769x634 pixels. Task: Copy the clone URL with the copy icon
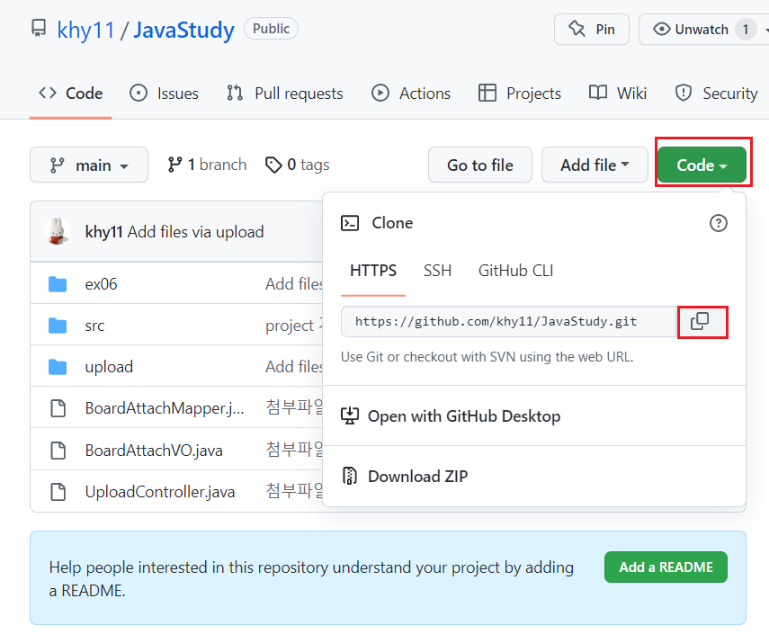701,322
